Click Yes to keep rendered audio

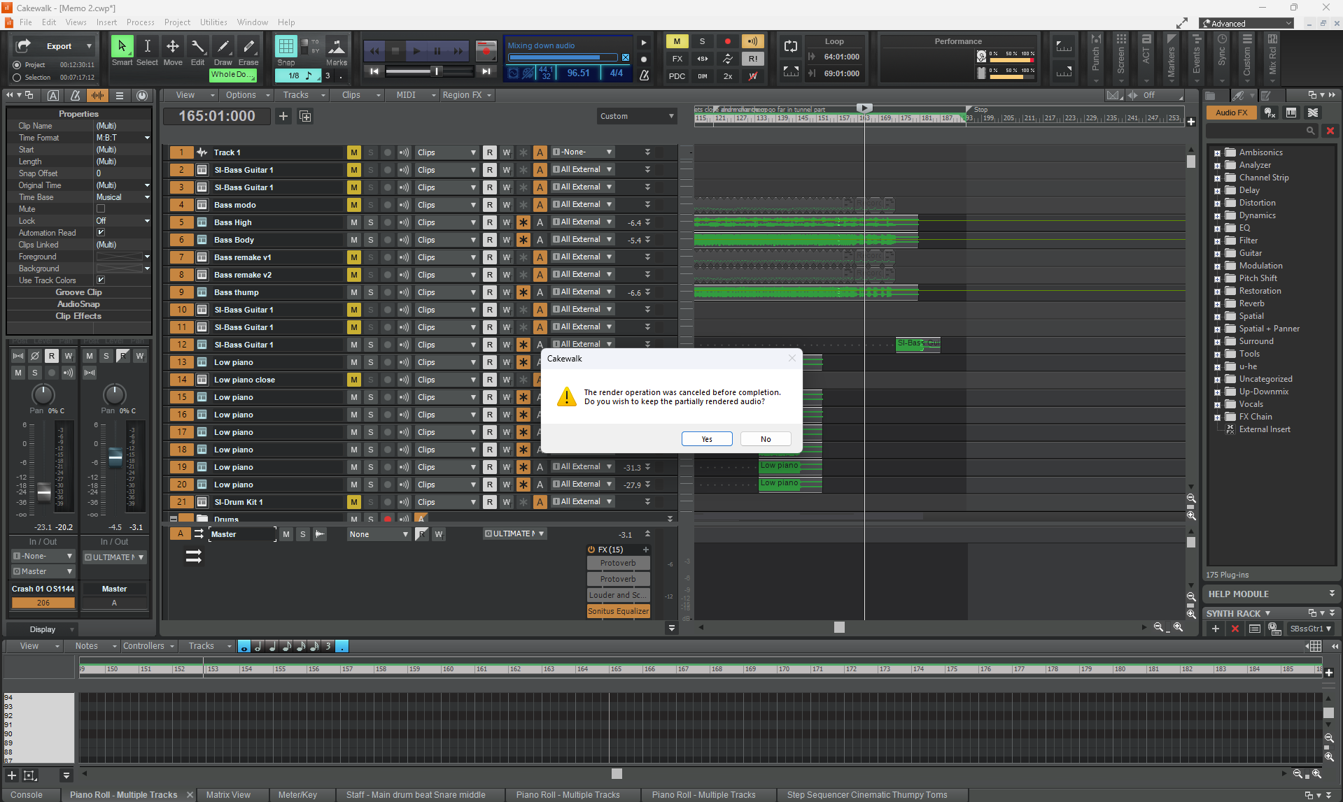point(707,439)
